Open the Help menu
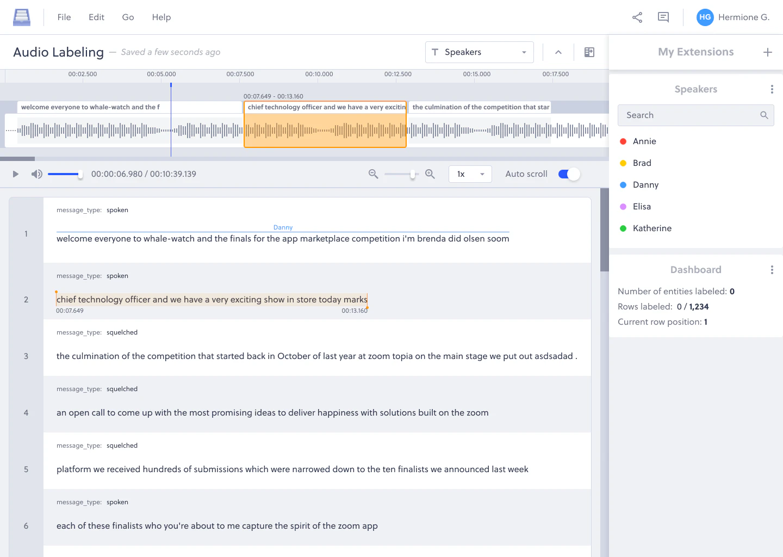 [x=161, y=17]
